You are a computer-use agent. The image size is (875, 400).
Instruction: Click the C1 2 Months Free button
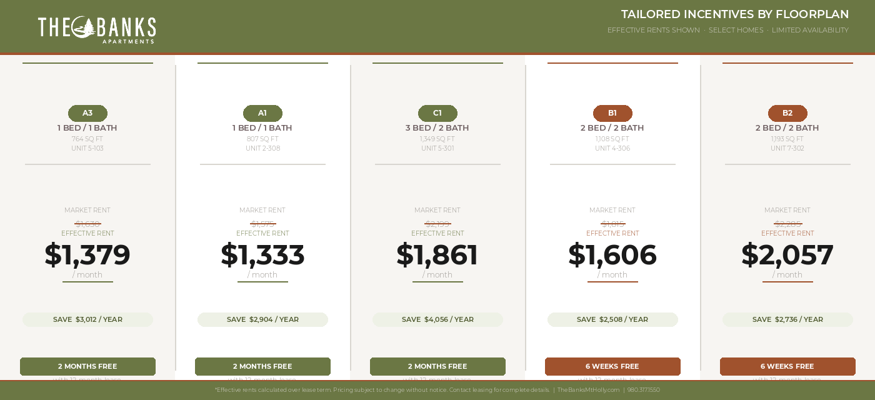point(437,366)
